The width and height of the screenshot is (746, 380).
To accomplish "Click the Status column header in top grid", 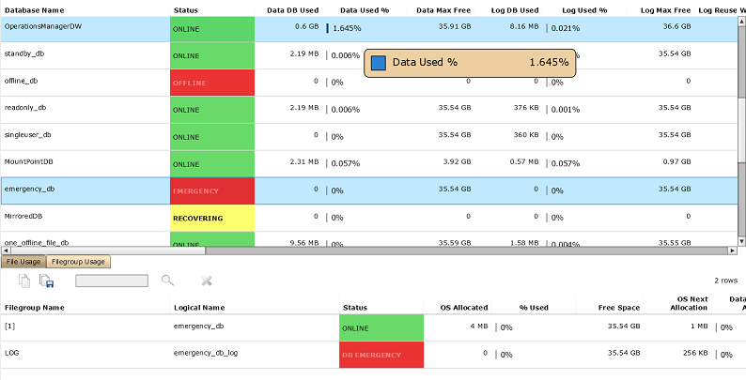I will [186, 9].
